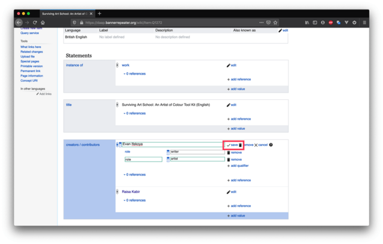The width and height of the screenshot is (383, 244).
Task: Expand 0 references under title statement
Action: pyautogui.click(x=135, y=113)
